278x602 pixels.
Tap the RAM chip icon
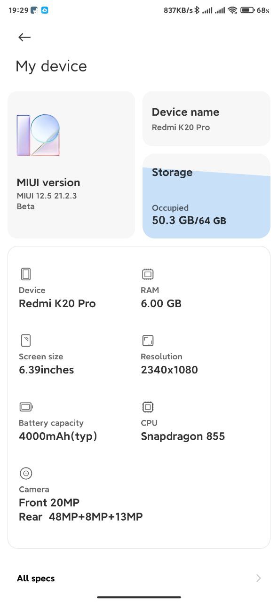(x=148, y=274)
